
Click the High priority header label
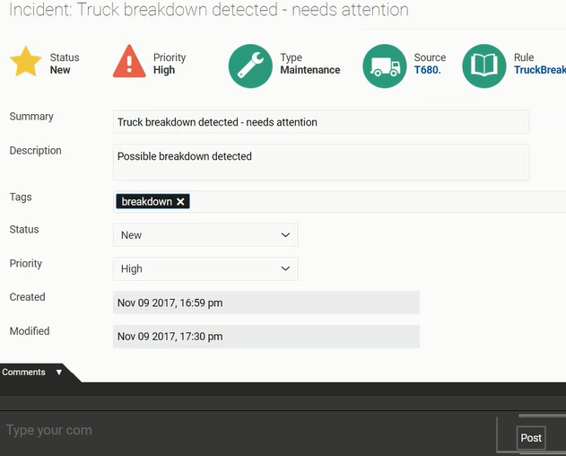[x=164, y=70]
